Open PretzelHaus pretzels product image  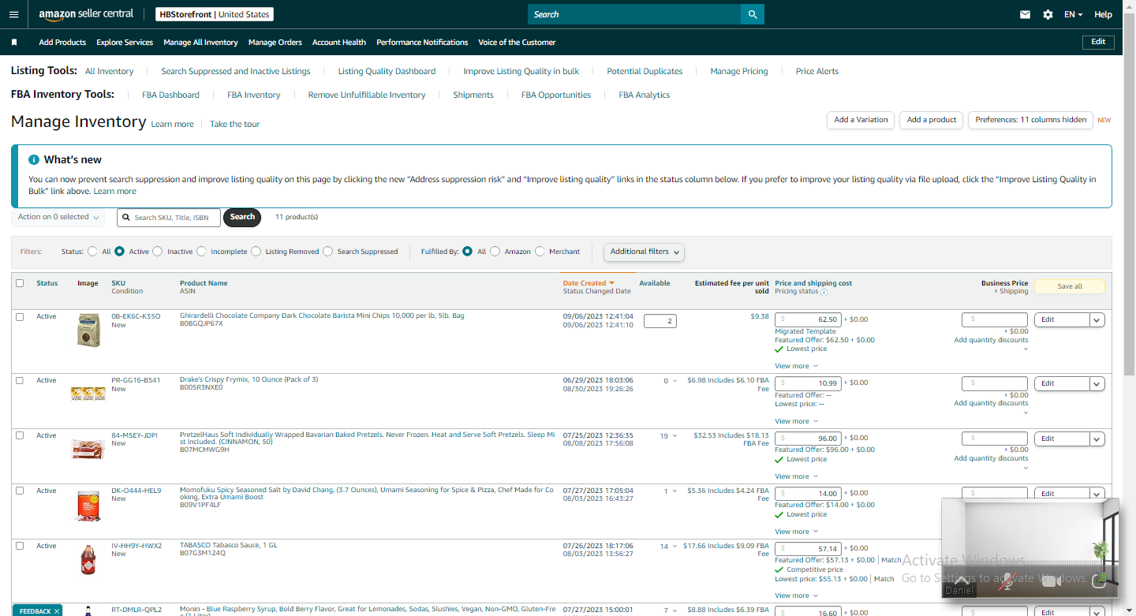click(88, 449)
